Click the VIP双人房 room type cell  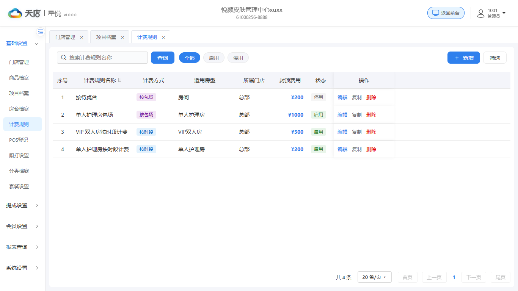190,132
